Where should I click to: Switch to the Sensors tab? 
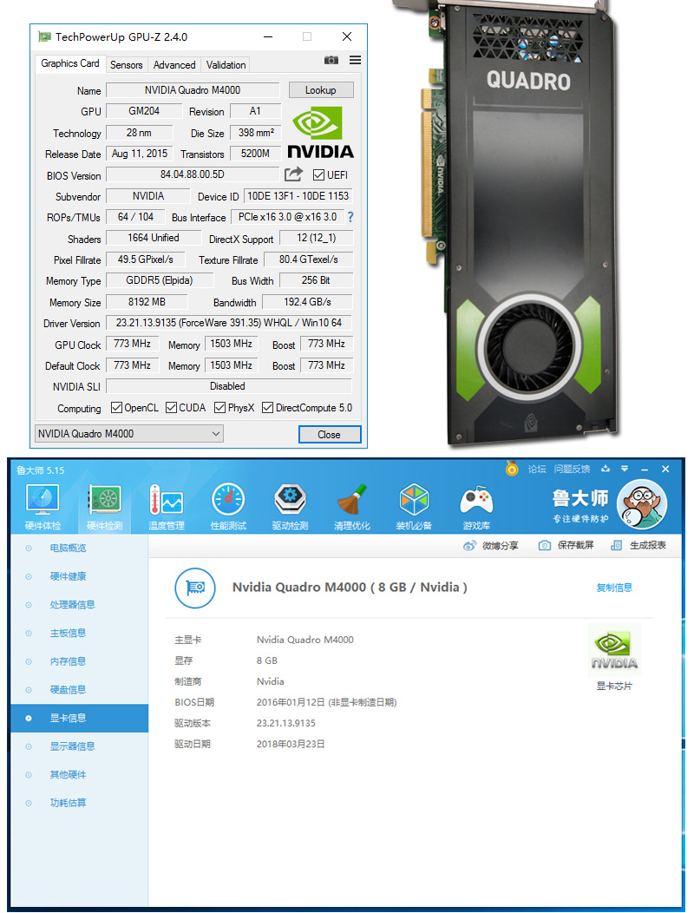coord(127,64)
